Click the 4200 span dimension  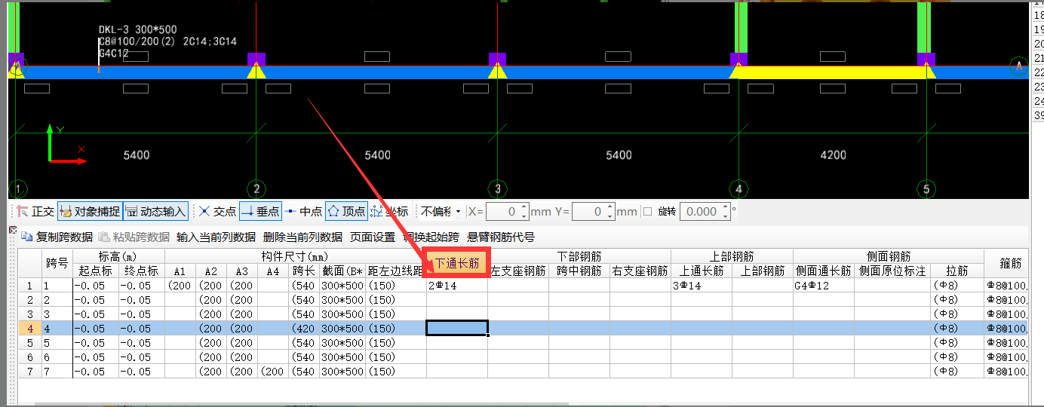pos(833,155)
